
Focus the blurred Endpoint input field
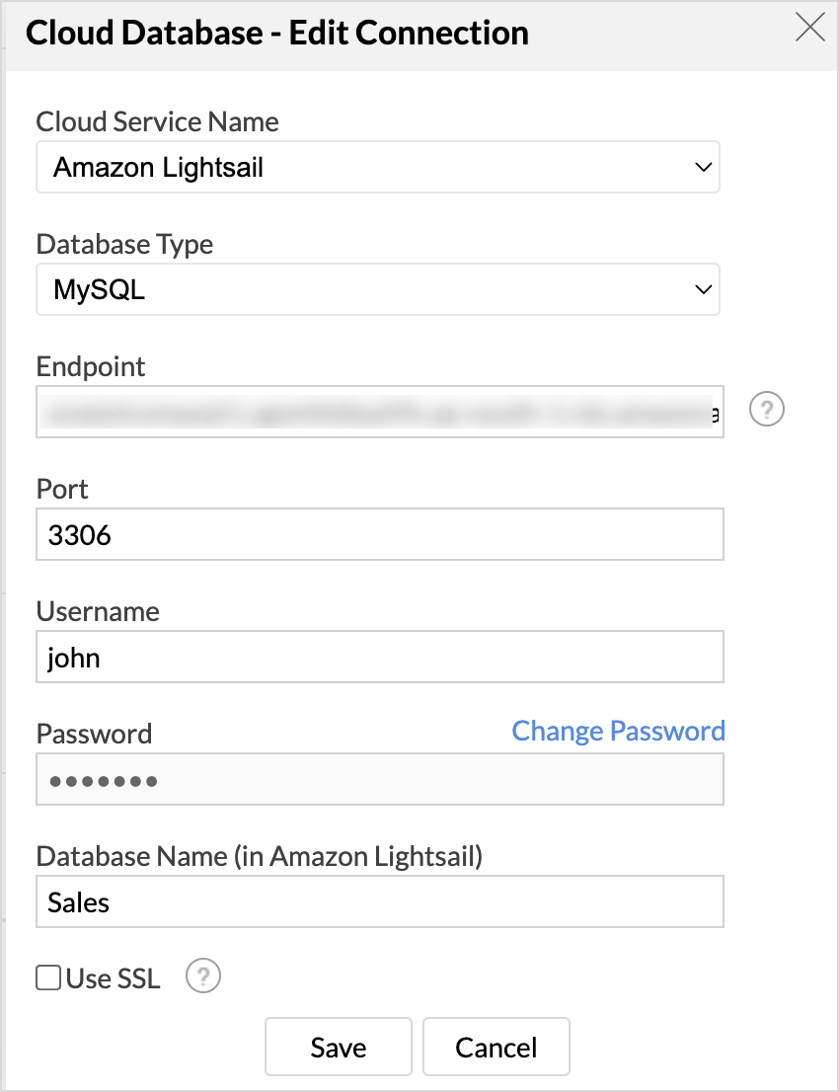click(x=380, y=412)
